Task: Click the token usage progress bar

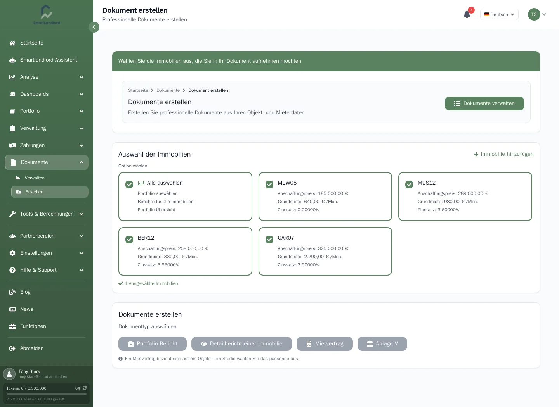Action: (47, 394)
